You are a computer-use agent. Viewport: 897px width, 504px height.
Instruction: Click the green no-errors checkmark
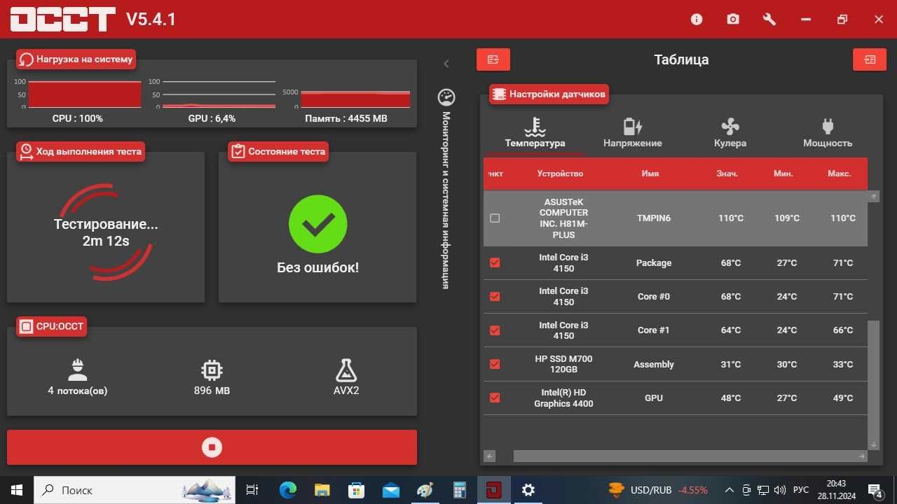click(317, 224)
